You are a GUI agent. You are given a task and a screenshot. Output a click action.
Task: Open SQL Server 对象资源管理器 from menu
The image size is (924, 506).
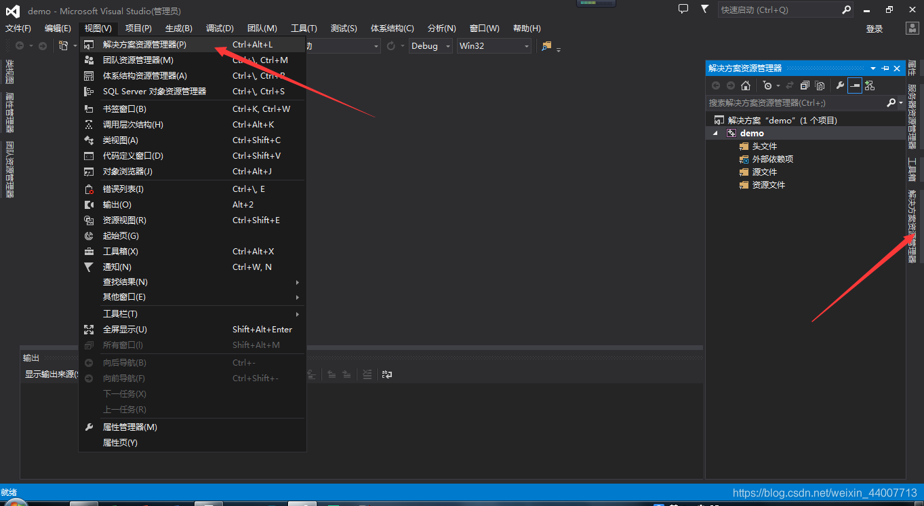tap(193, 91)
